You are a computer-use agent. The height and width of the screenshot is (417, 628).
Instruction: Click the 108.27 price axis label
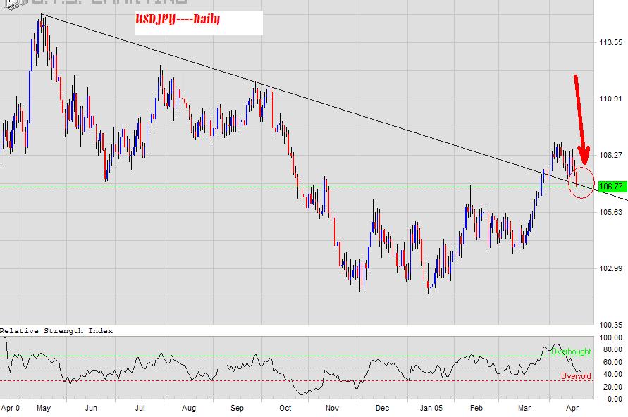pos(610,155)
